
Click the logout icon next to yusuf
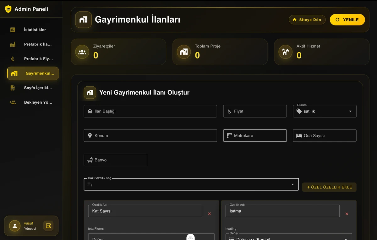48,226
